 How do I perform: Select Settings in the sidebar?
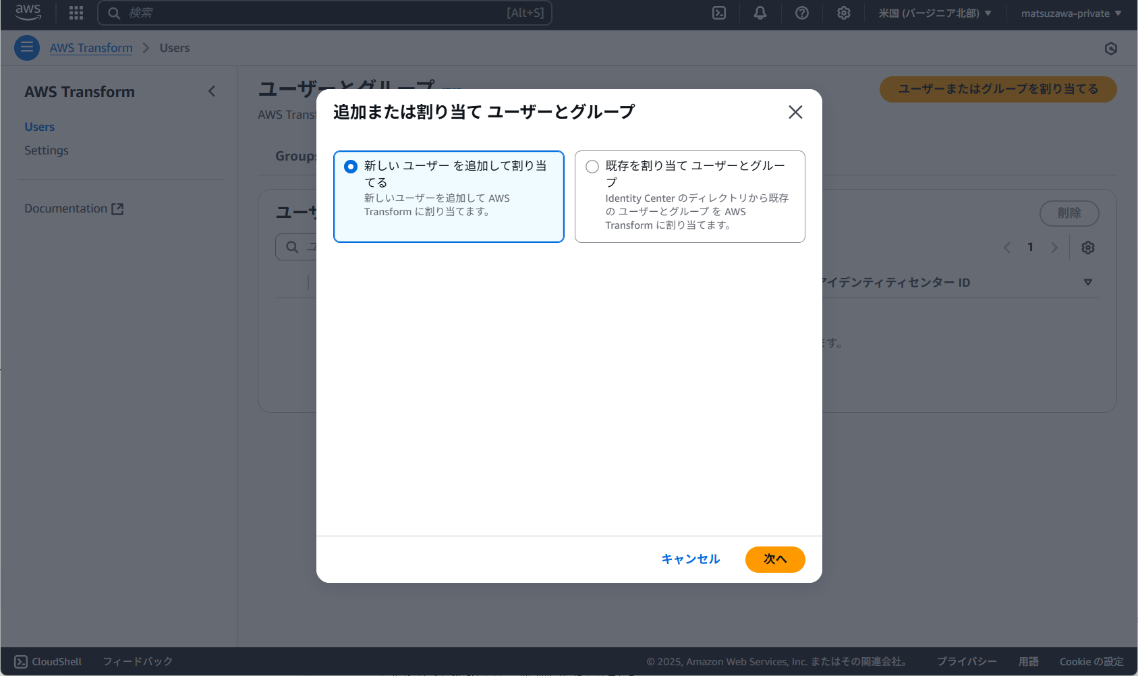coord(46,150)
